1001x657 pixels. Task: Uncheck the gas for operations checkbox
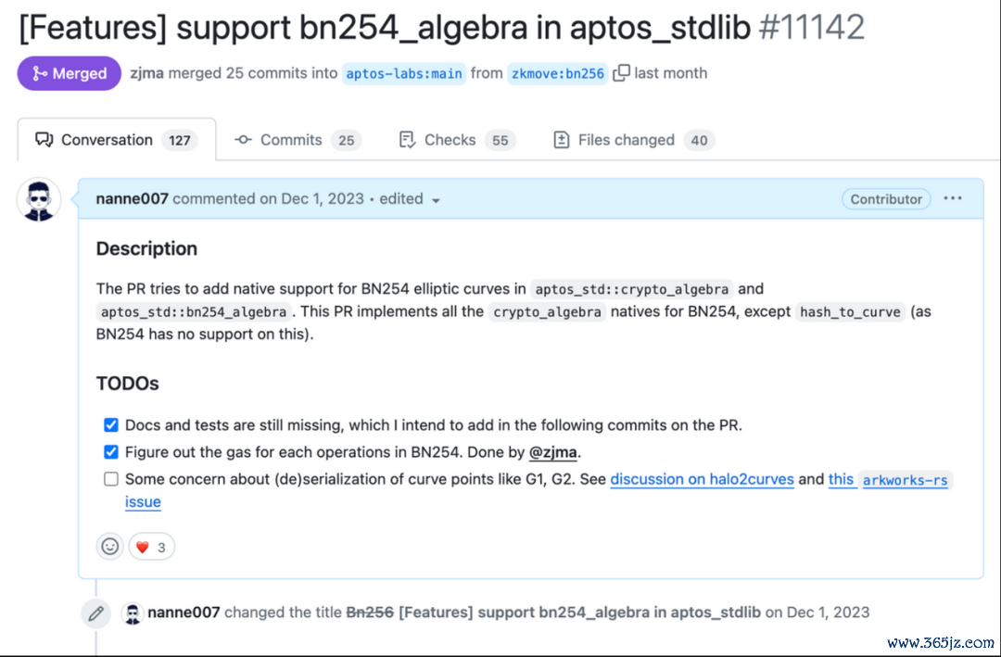pyautogui.click(x=111, y=452)
